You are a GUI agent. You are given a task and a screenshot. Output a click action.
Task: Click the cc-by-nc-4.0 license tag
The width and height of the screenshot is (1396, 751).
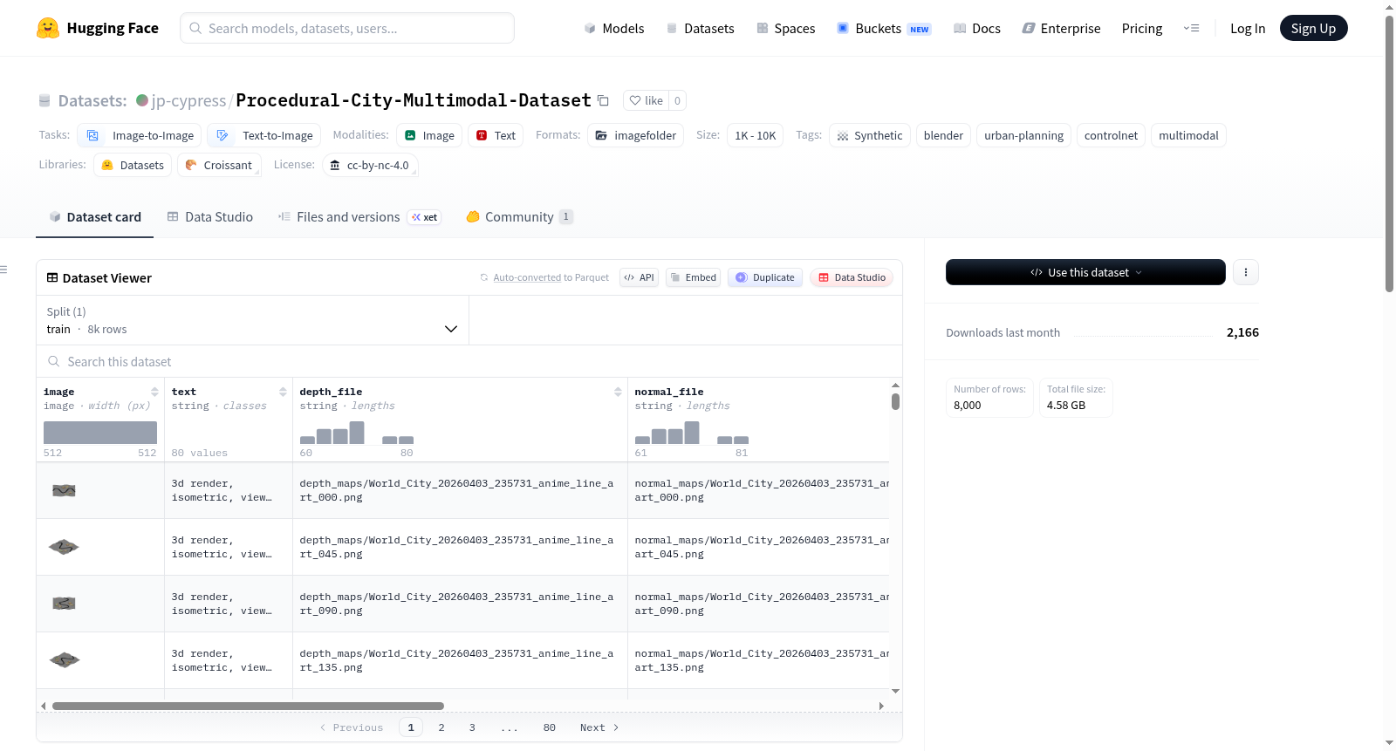(x=370, y=165)
